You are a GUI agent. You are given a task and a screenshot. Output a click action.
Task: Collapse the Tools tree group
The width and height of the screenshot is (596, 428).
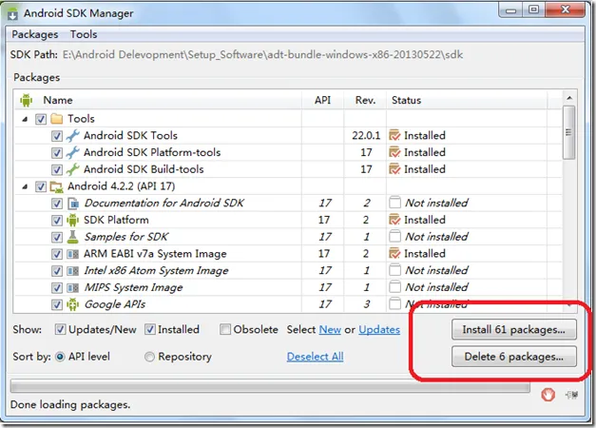click(25, 119)
